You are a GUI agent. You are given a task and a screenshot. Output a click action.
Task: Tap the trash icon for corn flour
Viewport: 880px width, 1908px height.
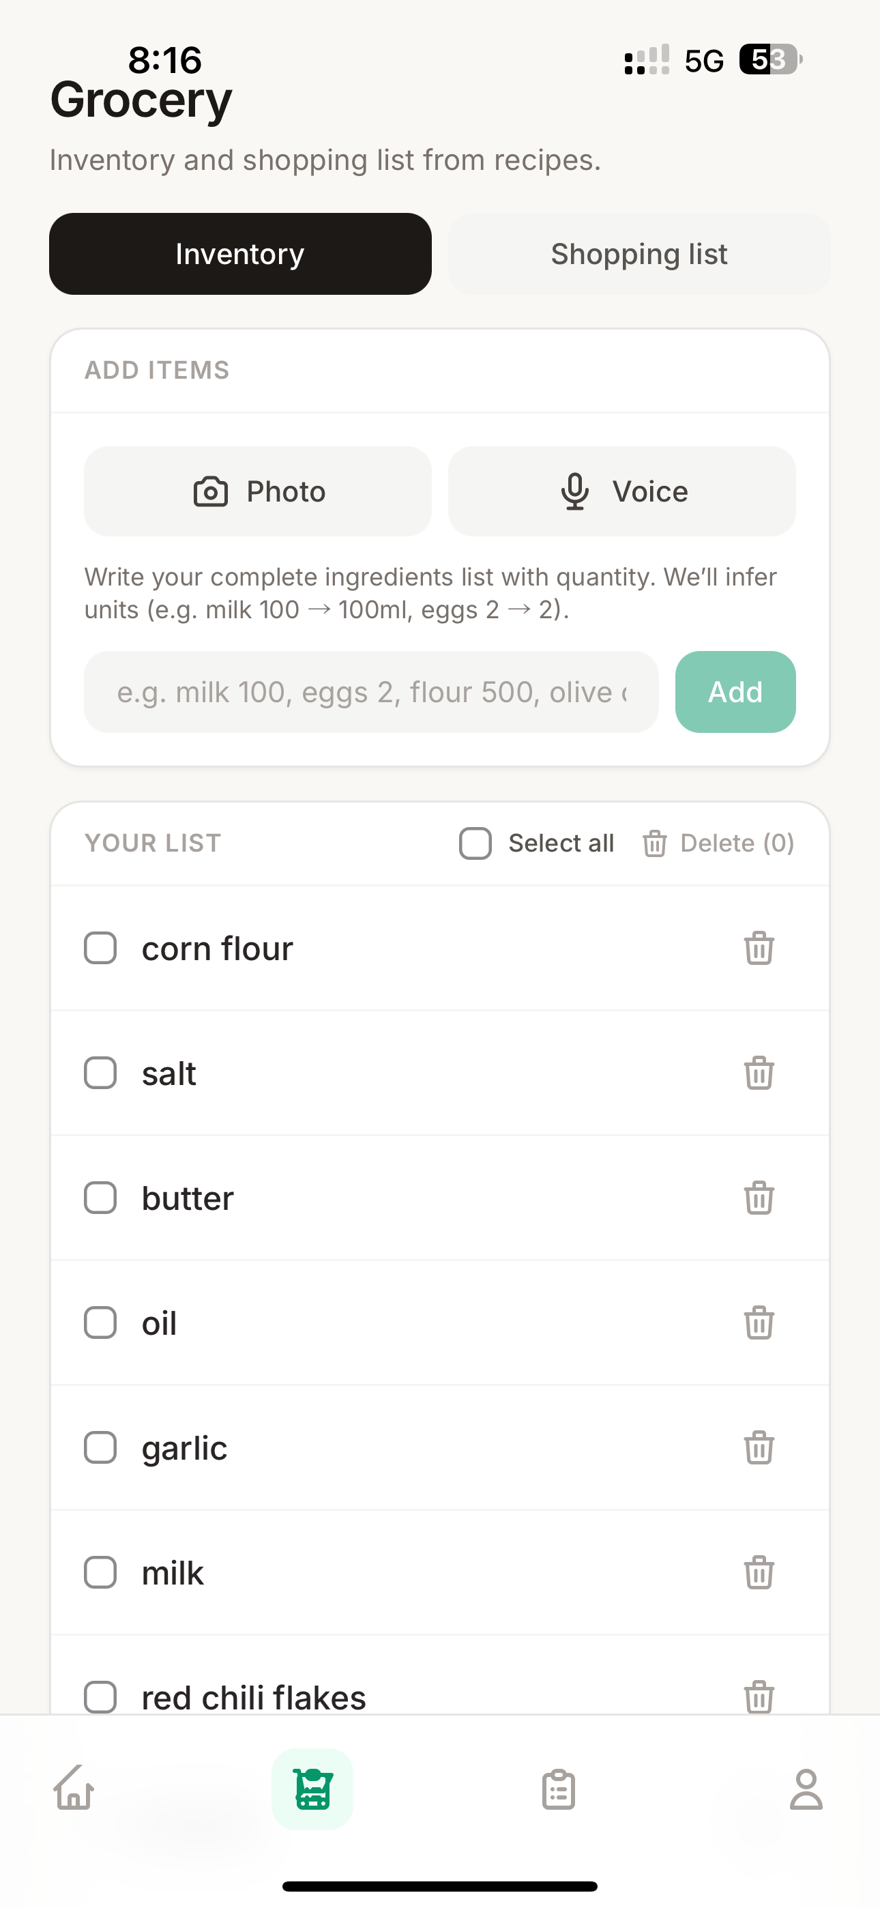pos(759,948)
